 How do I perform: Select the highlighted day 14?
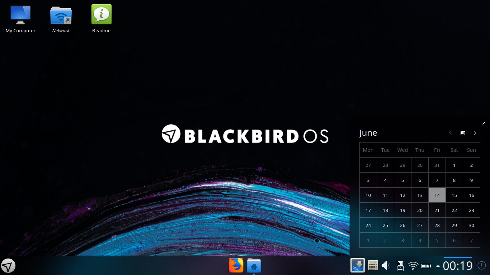(437, 195)
